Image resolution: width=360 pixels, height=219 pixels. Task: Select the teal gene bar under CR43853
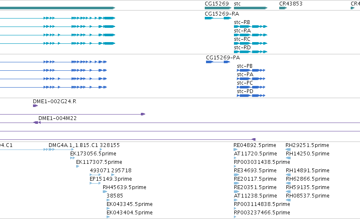click(283, 8)
